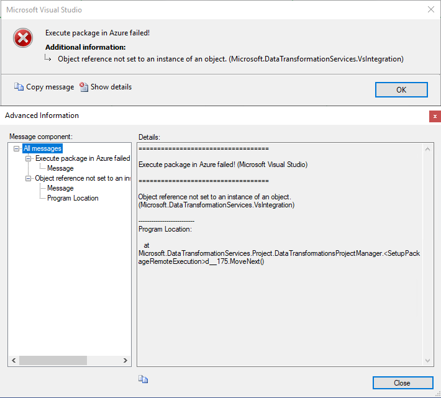Click the 'Program Location:' text in Details

pos(165,229)
